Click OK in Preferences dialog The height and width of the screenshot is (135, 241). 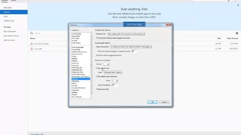coord(153,102)
